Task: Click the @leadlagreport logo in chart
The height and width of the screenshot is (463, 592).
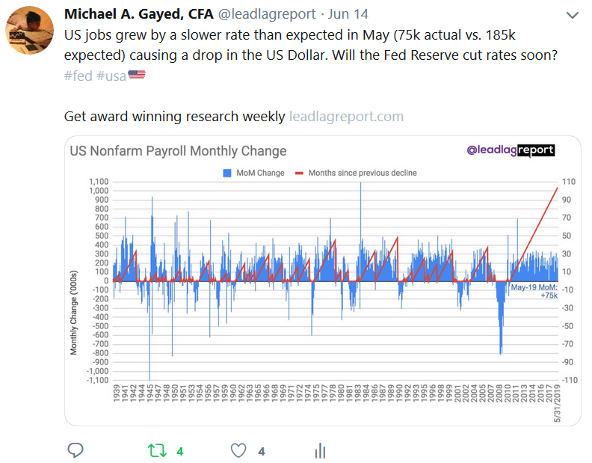Action: click(511, 150)
